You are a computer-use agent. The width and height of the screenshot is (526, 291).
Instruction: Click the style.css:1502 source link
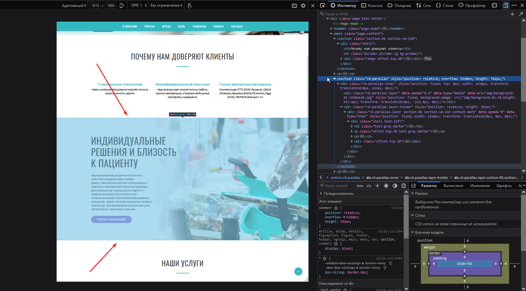point(389,258)
